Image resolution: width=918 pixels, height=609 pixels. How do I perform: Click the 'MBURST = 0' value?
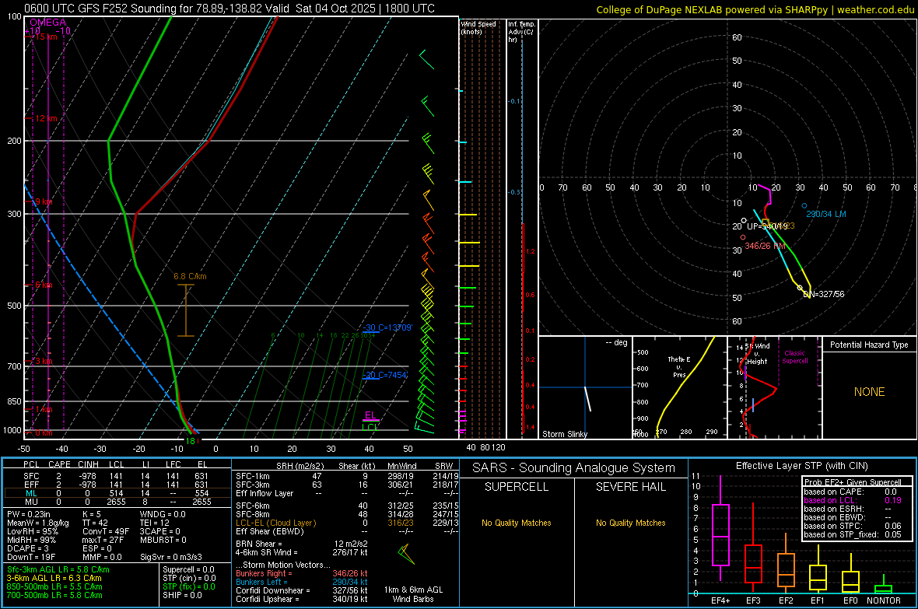(x=163, y=540)
